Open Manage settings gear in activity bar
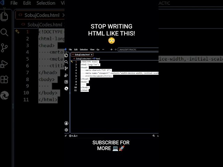223x167 pixels. tap(66, 130)
